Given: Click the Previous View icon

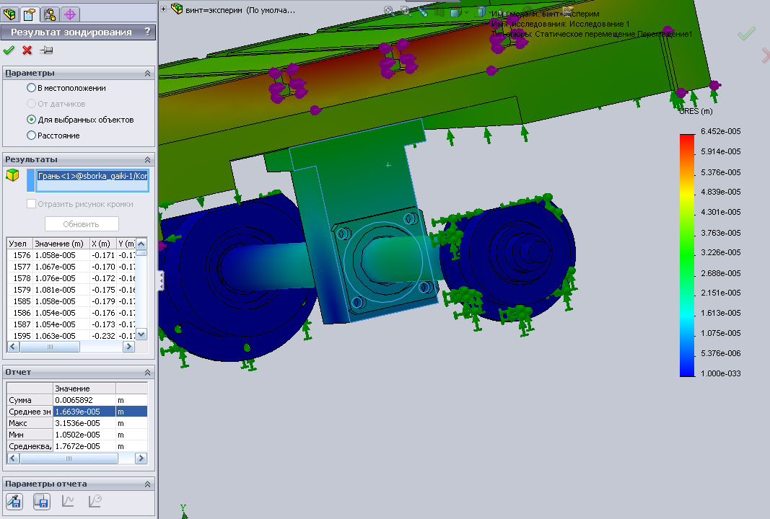Looking at the screenshot, I should click(x=423, y=11).
